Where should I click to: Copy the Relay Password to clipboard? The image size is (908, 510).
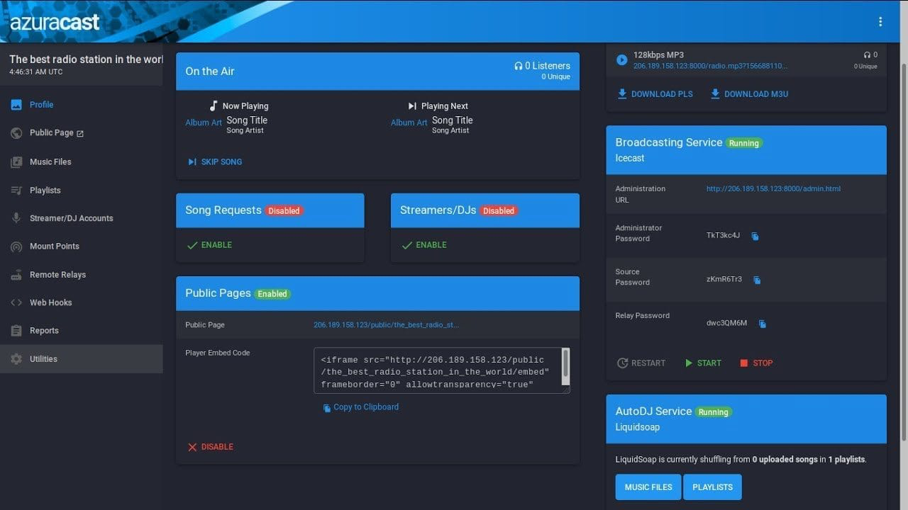762,324
